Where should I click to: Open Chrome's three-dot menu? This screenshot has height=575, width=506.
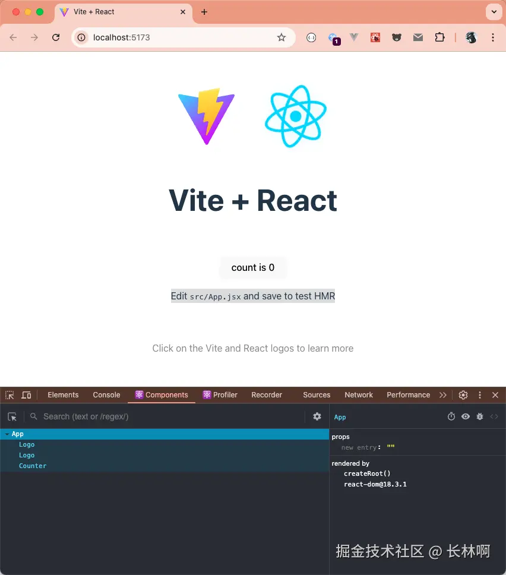[x=493, y=37]
